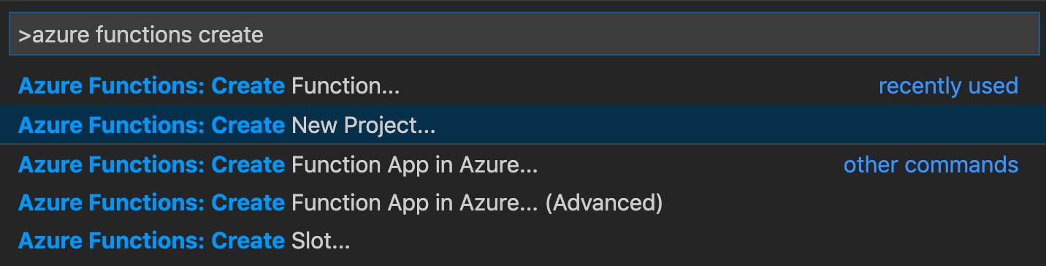Run Azure Functions: Create Function... command
This screenshot has width=1046, height=266.
tap(523, 85)
